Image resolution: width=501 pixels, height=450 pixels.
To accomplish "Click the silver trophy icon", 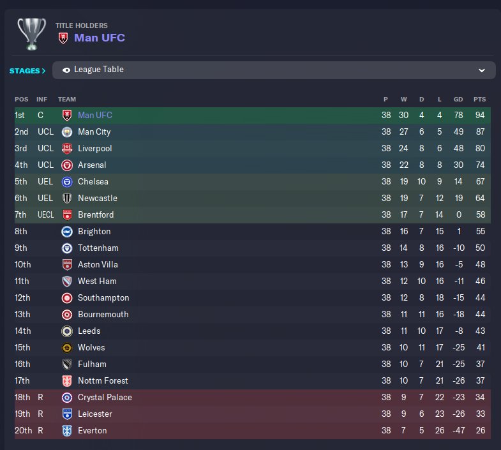I will pos(31,33).
